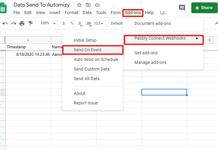This screenshot has height=150, width=218.
Task: Select column E header
Action: [210, 40]
